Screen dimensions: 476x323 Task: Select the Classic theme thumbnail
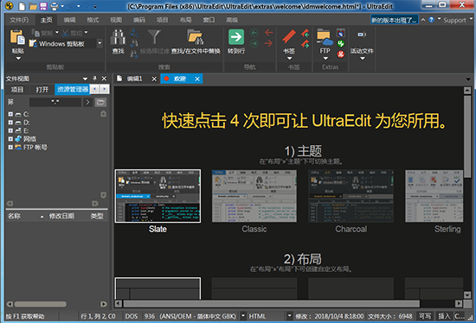[254, 196]
